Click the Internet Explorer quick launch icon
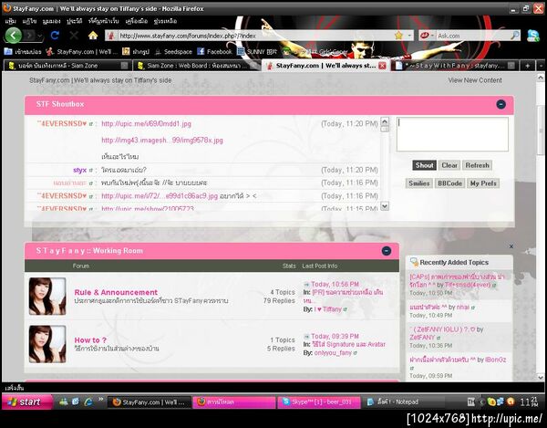The image size is (547, 428). (x=88, y=402)
